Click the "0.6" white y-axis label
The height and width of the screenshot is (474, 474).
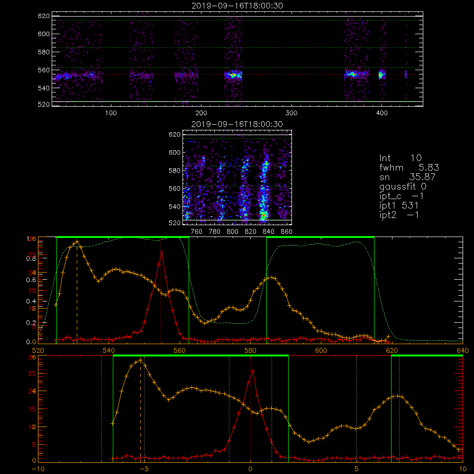click(x=31, y=280)
